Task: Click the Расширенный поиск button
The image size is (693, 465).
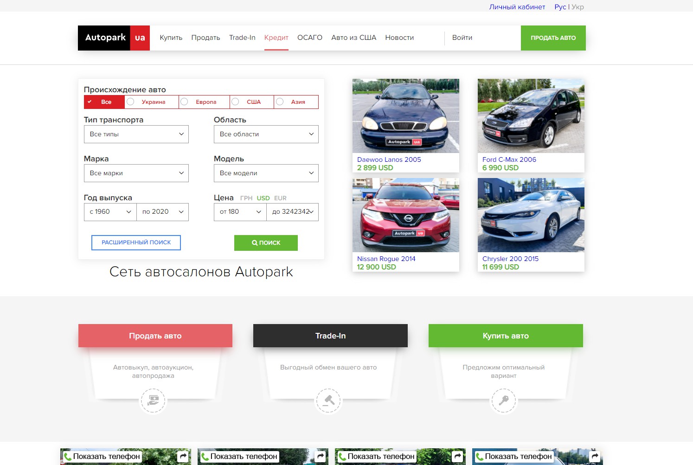Action: coord(136,242)
